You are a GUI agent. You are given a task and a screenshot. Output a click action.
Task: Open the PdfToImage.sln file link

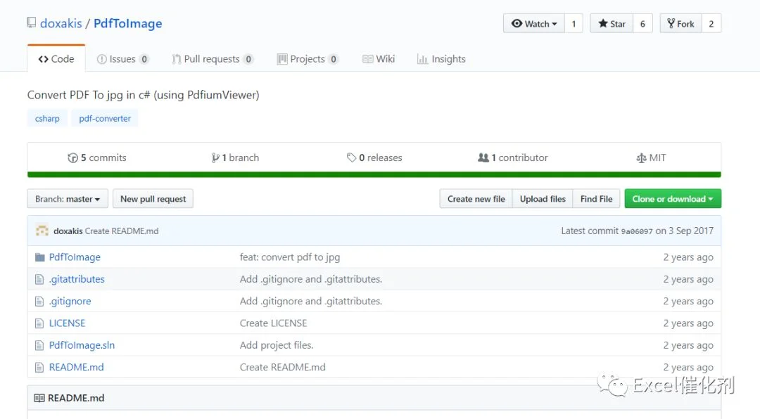tap(82, 345)
